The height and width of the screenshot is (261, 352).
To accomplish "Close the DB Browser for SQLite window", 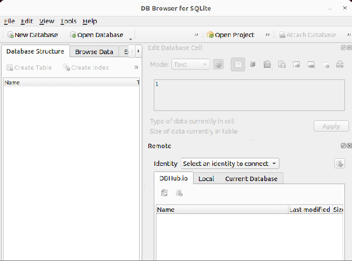I will point(345,8).
